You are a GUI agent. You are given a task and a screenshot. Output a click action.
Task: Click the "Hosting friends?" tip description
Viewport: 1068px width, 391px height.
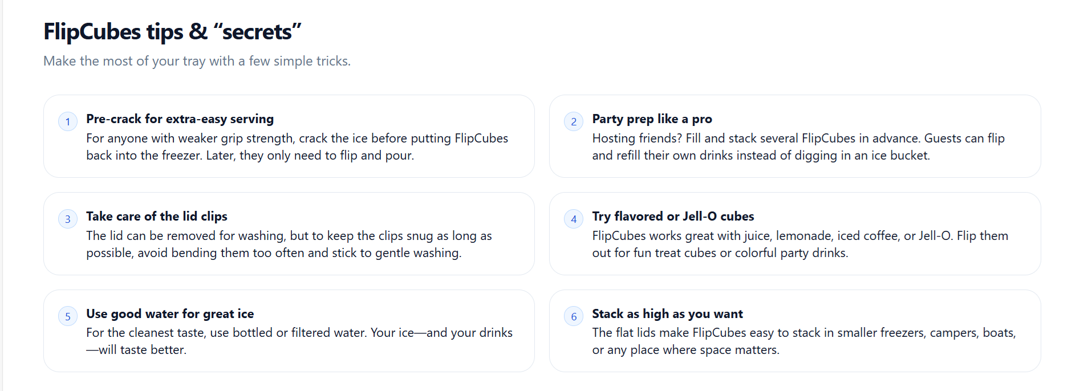coord(798,147)
